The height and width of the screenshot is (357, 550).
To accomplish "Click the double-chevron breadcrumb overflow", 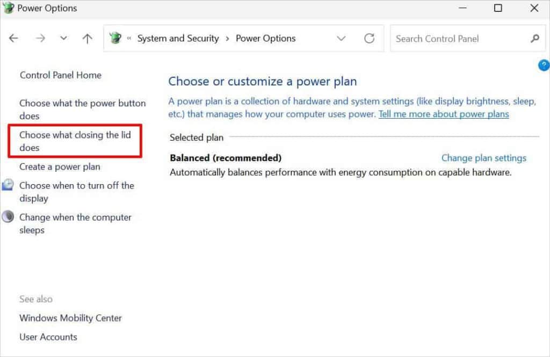I will coord(129,39).
